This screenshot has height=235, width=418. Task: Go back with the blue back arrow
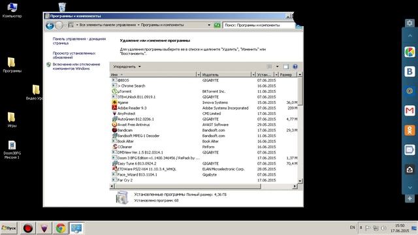click(x=50, y=25)
